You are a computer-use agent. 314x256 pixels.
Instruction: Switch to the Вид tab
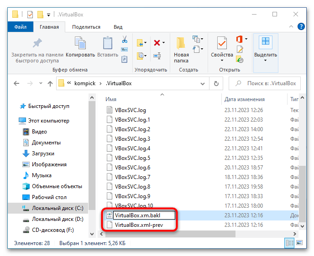118,27
